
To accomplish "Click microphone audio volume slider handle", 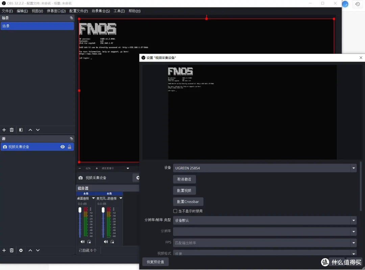I will click(x=103, y=210).
